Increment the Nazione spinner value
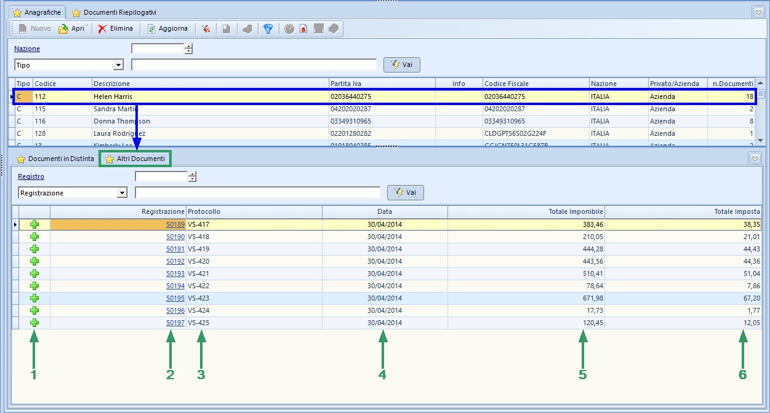Screen dimensions: 770x413 pyautogui.click(x=189, y=46)
